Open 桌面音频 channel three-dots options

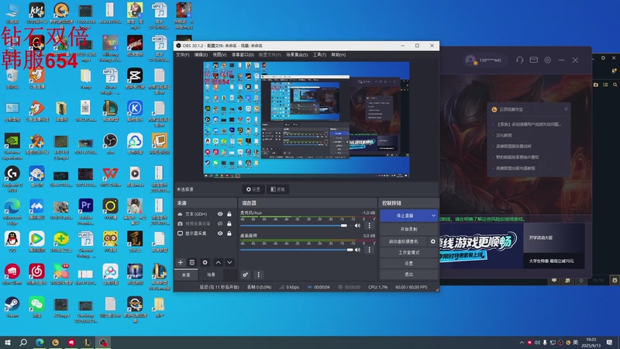(370, 250)
